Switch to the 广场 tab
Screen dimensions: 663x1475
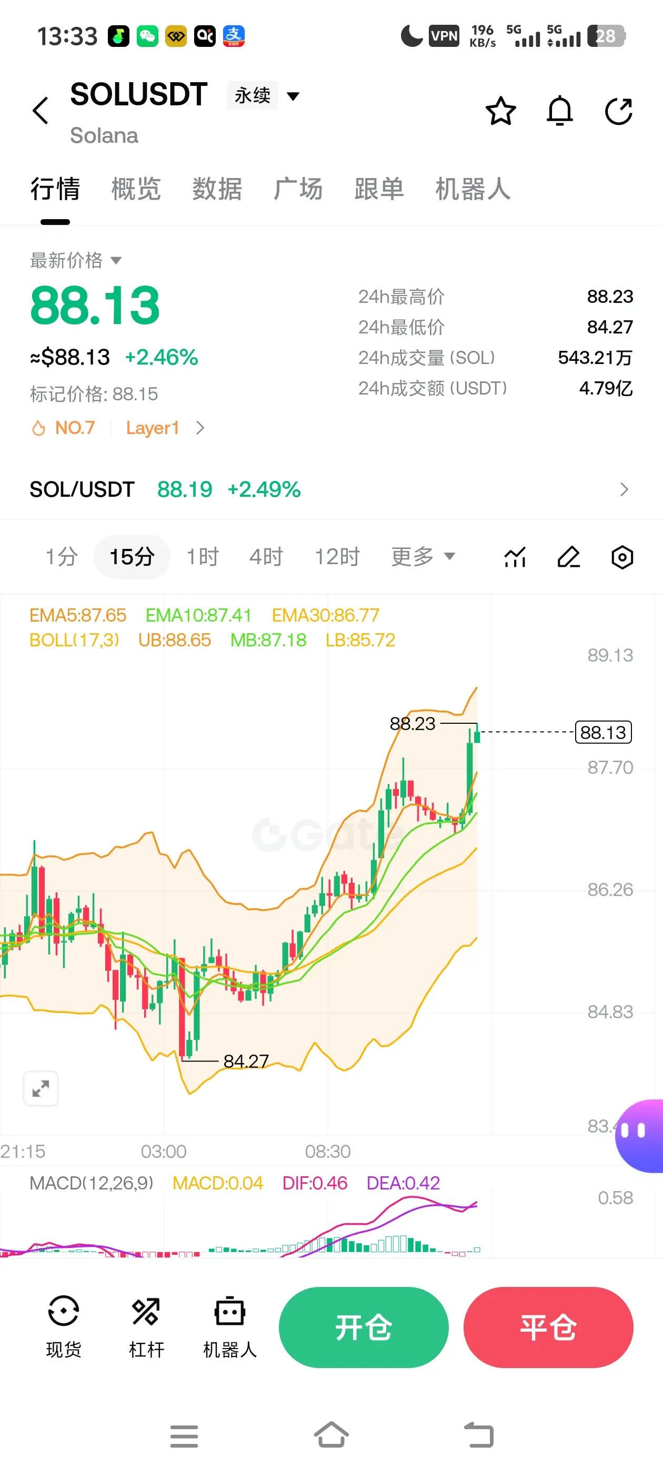pos(298,189)
